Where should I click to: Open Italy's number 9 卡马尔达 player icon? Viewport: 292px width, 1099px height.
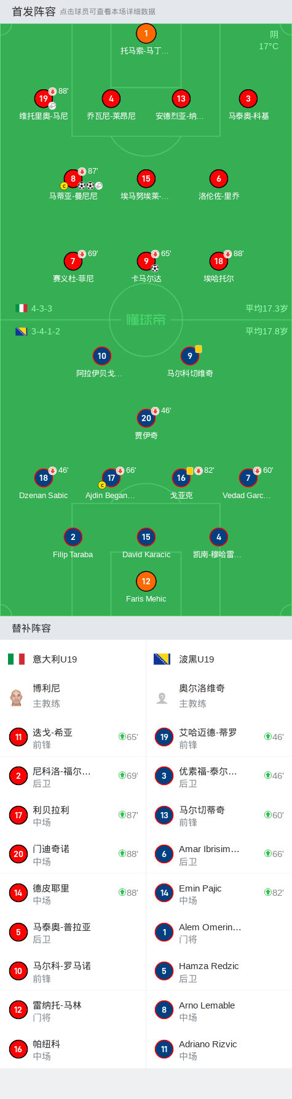click(146, 261)
